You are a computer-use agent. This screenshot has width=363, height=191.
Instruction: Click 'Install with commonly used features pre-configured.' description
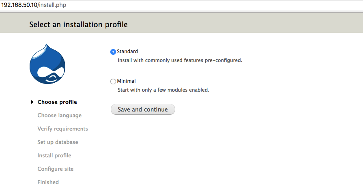click(180, 60)
